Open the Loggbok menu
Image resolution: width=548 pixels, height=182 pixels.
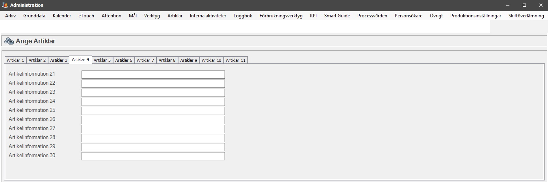coord(243,16)
